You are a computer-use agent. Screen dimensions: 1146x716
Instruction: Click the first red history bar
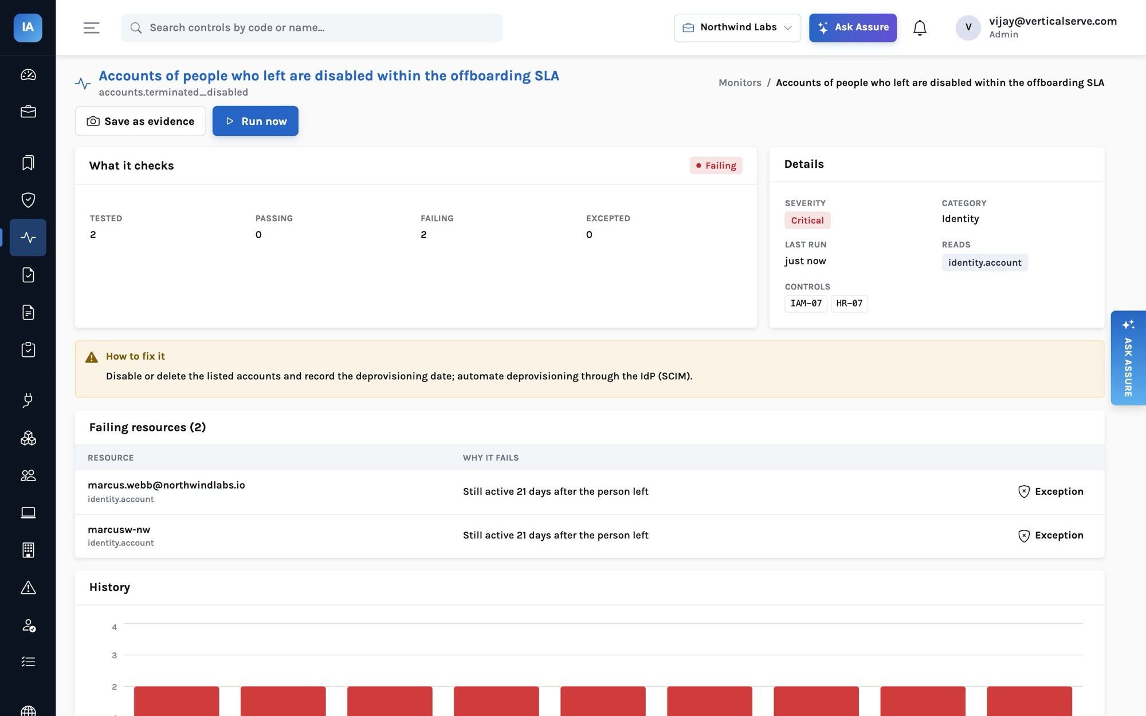(x=176, y=701)
